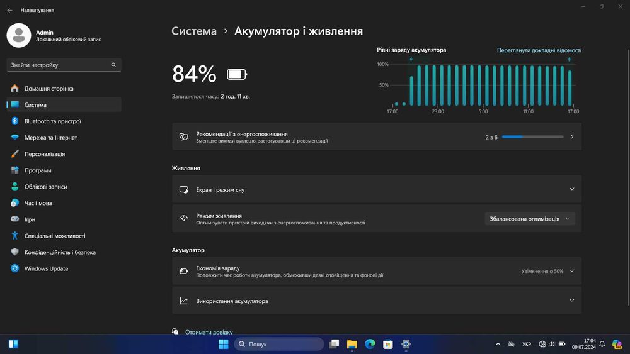The height and width of the screenshot is (354, 630).
Task: Click Система in the breadcrumb
Action: pyautogui.click(x=194, y=31)
